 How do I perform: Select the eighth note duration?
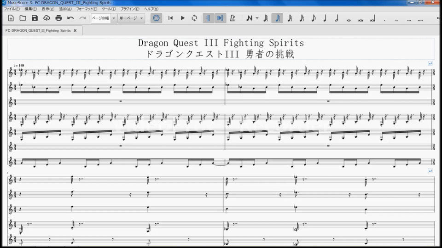coord(314,18)
